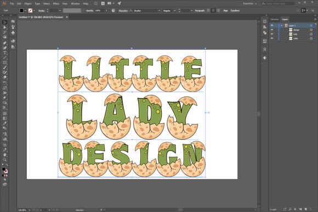Toggle visibility of Layer 1

[x=272, y=26]
